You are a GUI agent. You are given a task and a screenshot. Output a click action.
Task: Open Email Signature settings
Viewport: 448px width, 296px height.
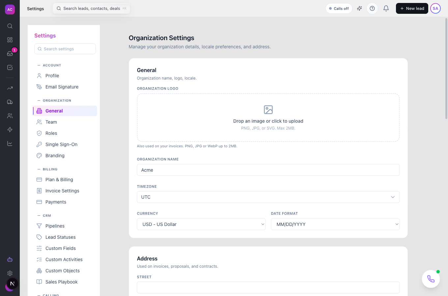click(65, 87)
